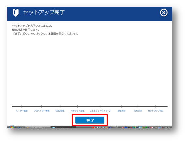186x142 pixels.
Task: Select the 設定保存 step label
Action: click(x=122, y=111)
